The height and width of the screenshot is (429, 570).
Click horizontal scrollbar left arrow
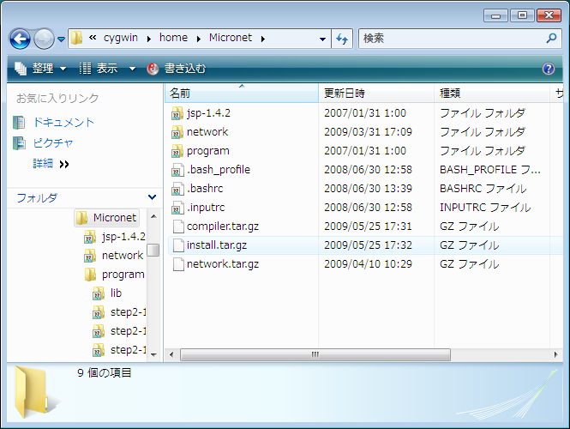tap(171, 354)
